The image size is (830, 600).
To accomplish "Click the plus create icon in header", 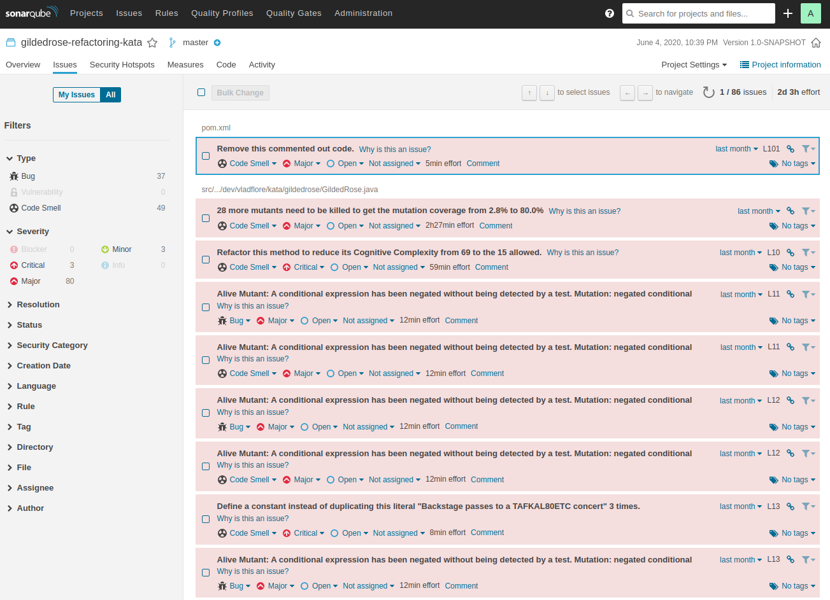I will tap(788, 13).
